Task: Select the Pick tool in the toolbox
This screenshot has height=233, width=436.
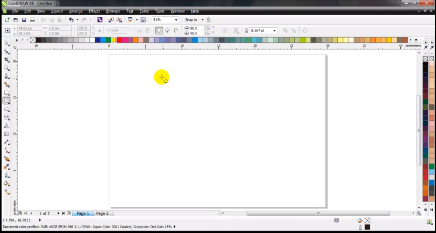Action: [x=7, y=43]
